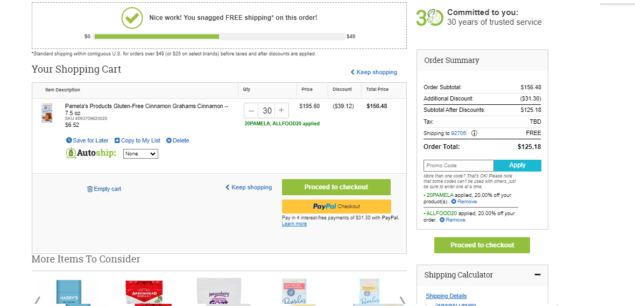Click Proceed to checkout under Order Summary
This screenshot has height=306, width=635.
(x=482, y=245)
